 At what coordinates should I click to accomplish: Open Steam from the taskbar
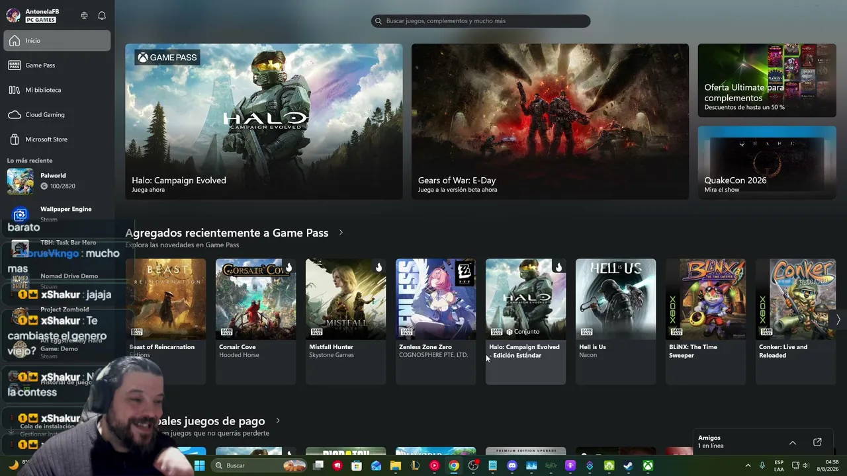(x=628, y=465)
